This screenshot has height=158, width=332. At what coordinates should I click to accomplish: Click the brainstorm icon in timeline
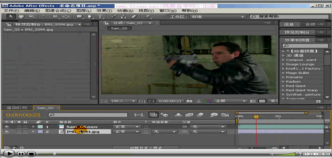click(214, 115)
